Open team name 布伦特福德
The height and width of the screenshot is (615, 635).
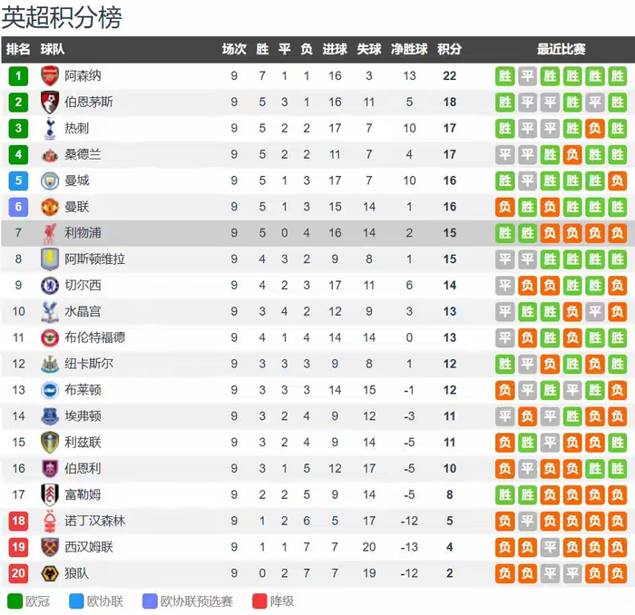click(x=94, y=337)
